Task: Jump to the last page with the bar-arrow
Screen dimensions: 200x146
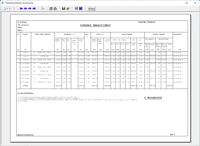Action: tap(34, 9)
